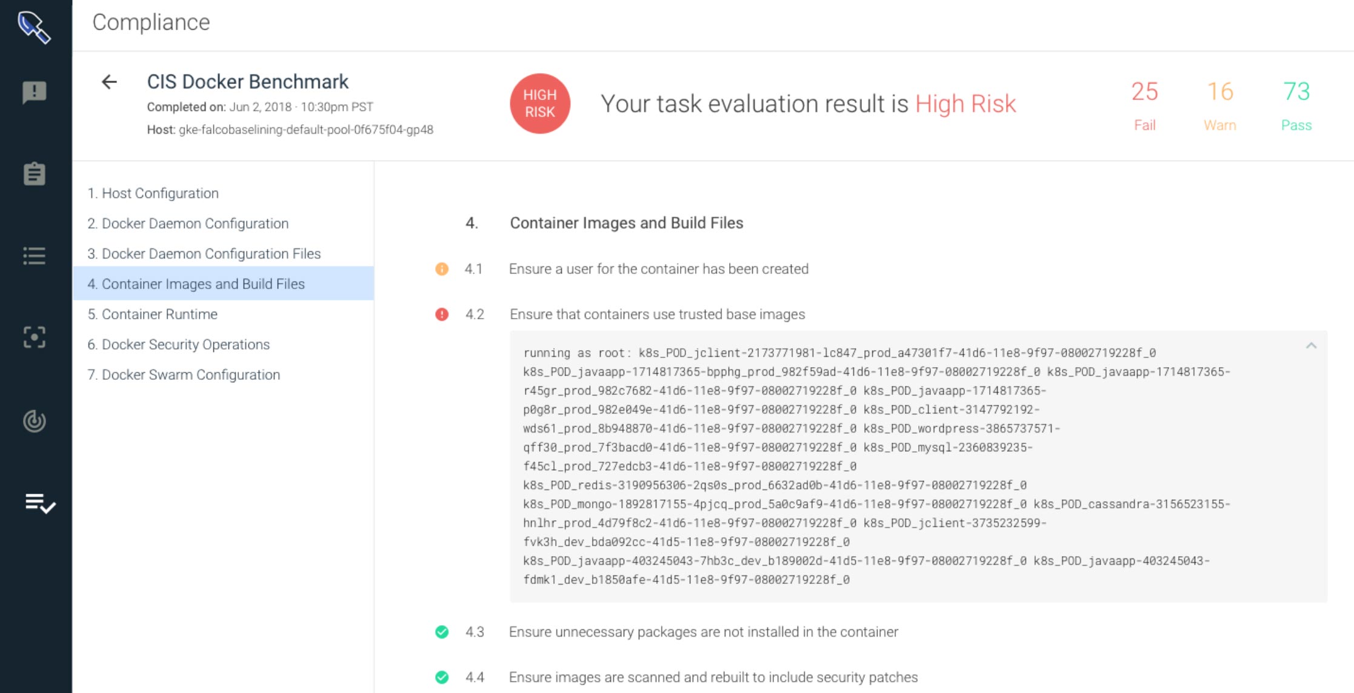Click 4.2 Ensure containers use trusted base images
This screenshot has height=693, width=1354.
pyautogui.click(x=658, y=314)
